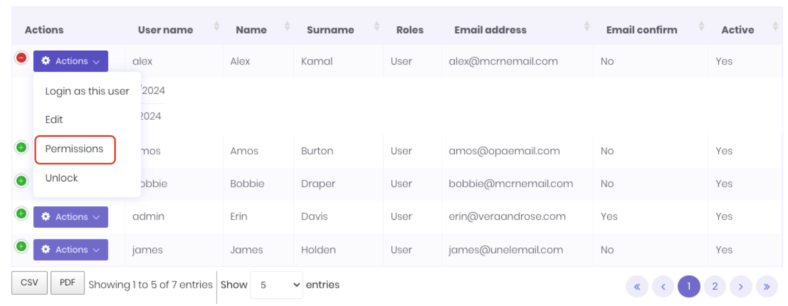Export the table as PDF

(x=67, y=282)
